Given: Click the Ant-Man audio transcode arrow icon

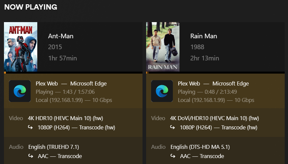Looking at the screenshot, I should click(x=31, y=156).
